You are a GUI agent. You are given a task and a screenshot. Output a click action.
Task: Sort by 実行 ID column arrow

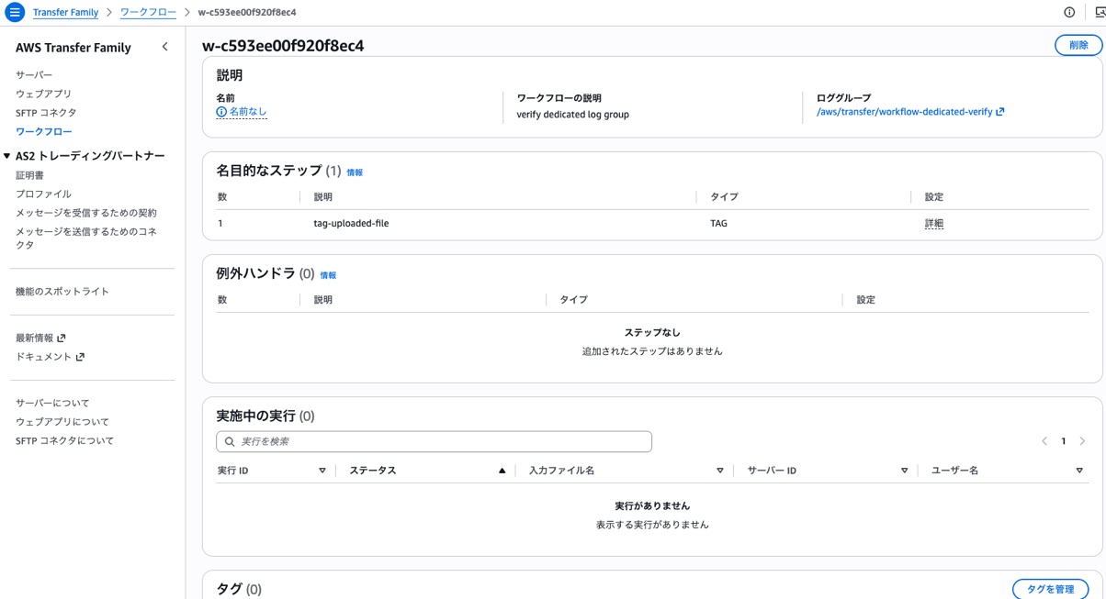[322, 471]
